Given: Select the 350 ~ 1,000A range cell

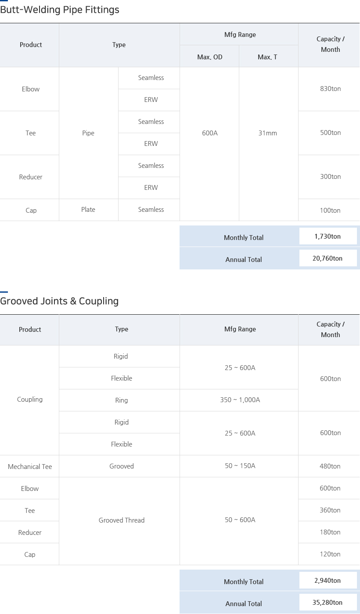Looking at the screenshot, I should [240, 400].
